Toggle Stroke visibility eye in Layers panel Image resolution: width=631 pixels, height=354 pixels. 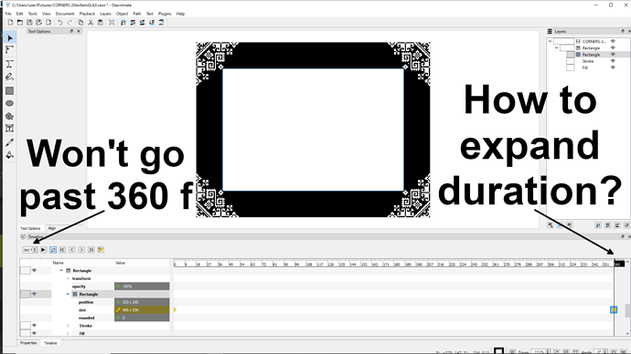point(613,61)
